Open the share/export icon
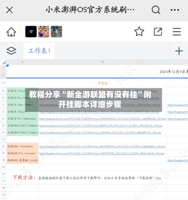The height and width of the screenshot is (200, 188). point(158,32)
